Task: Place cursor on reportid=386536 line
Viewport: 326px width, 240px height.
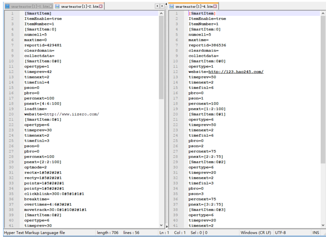Action: pyautogui.click(x=207, y=45)
